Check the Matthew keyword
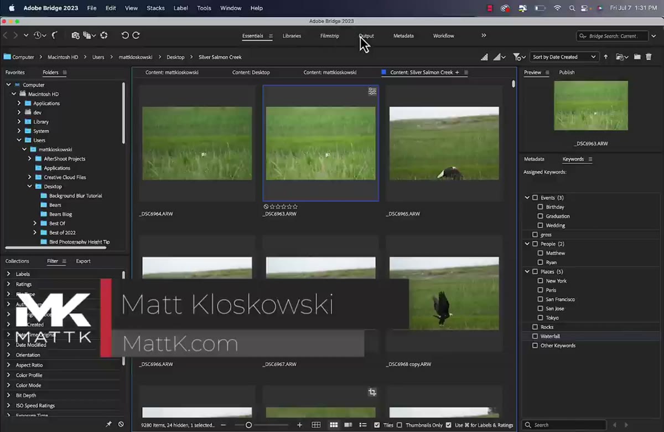 pyautogui.click(x=541, y=253)
